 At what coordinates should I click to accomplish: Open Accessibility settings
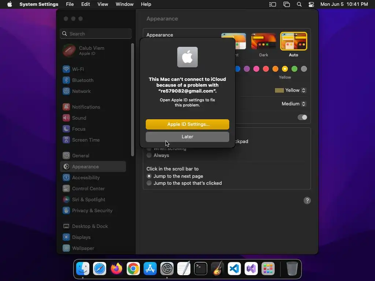[93, 178]
